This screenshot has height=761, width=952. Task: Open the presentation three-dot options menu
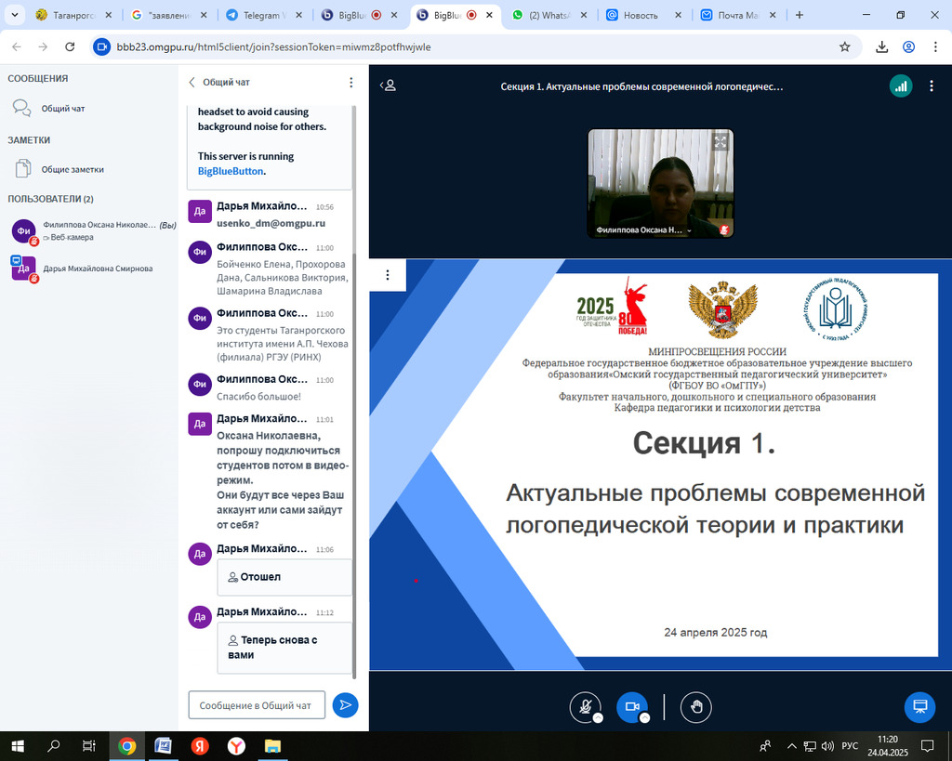click(388, 275)
